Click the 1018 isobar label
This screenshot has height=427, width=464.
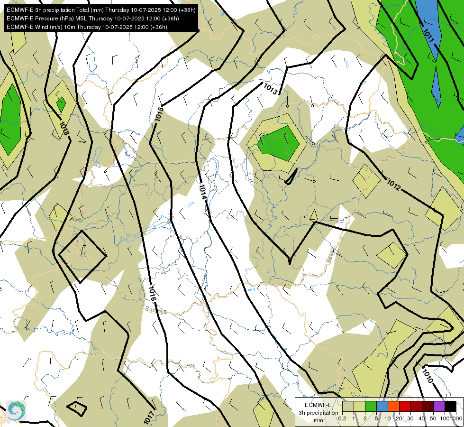tap(64, 128)
